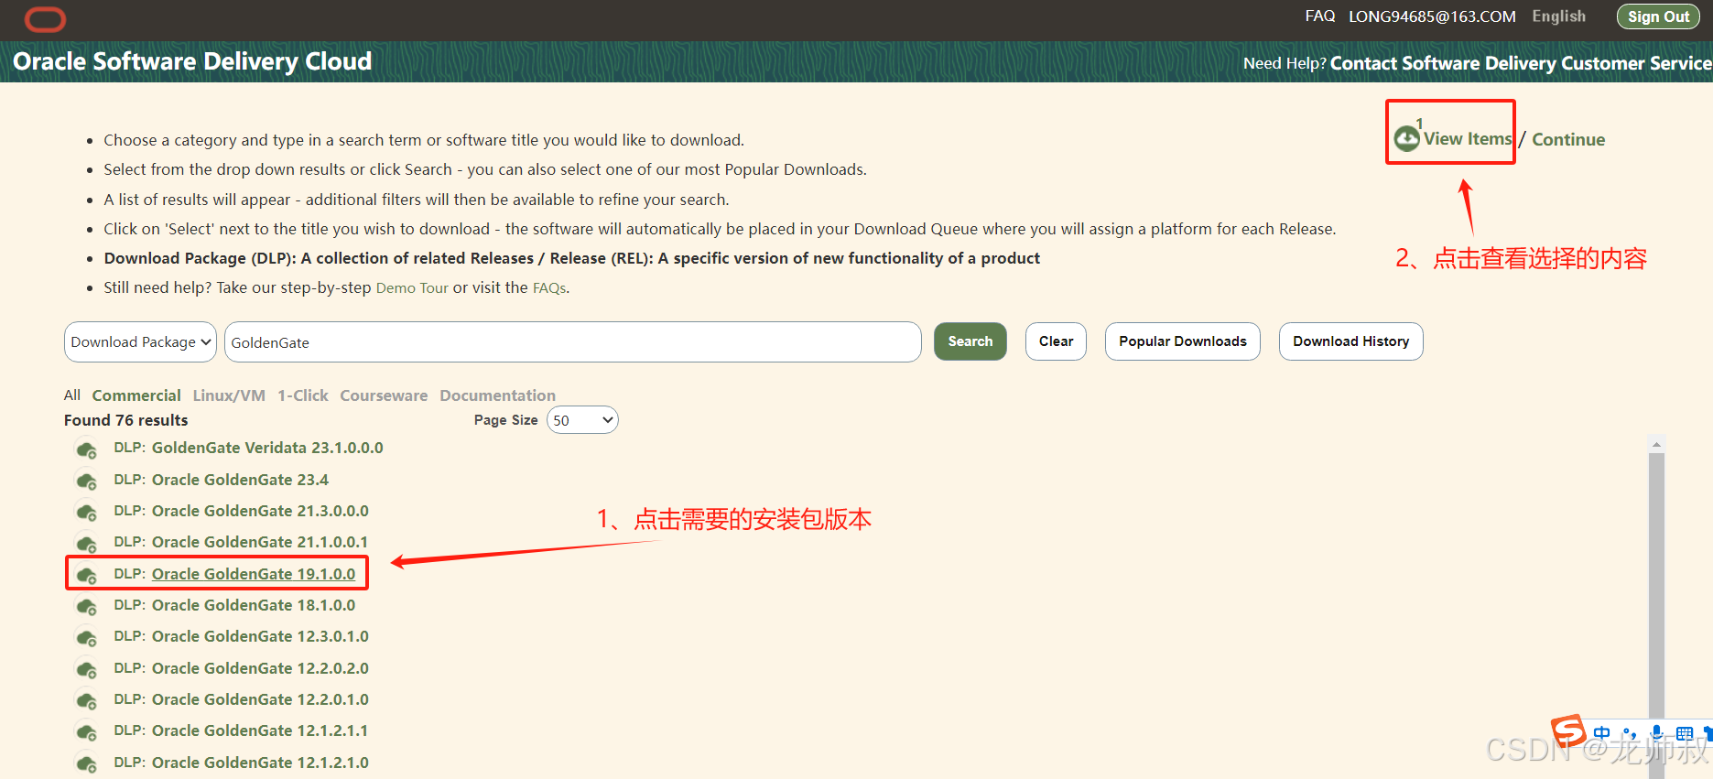The width and height of the screenshot is (1713, 779).
Task: Click account email LONG94685@163.COM
Action: pos(1432,16)
